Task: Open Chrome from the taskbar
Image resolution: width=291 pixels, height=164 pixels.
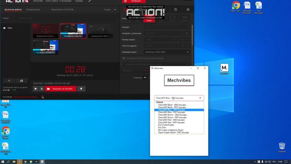Action: [x=25, y=162]
